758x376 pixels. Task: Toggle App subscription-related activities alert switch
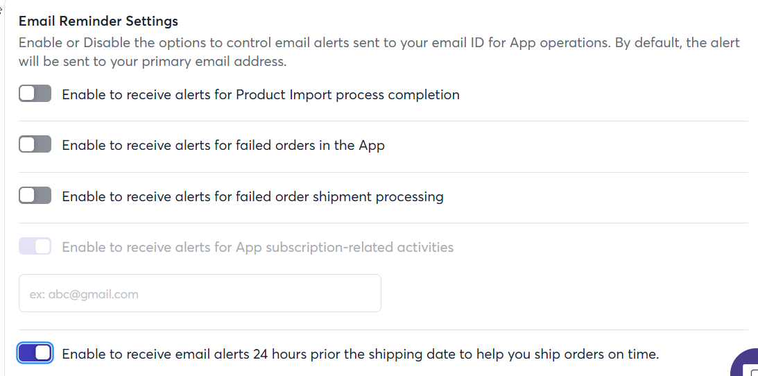coord(35,246)
